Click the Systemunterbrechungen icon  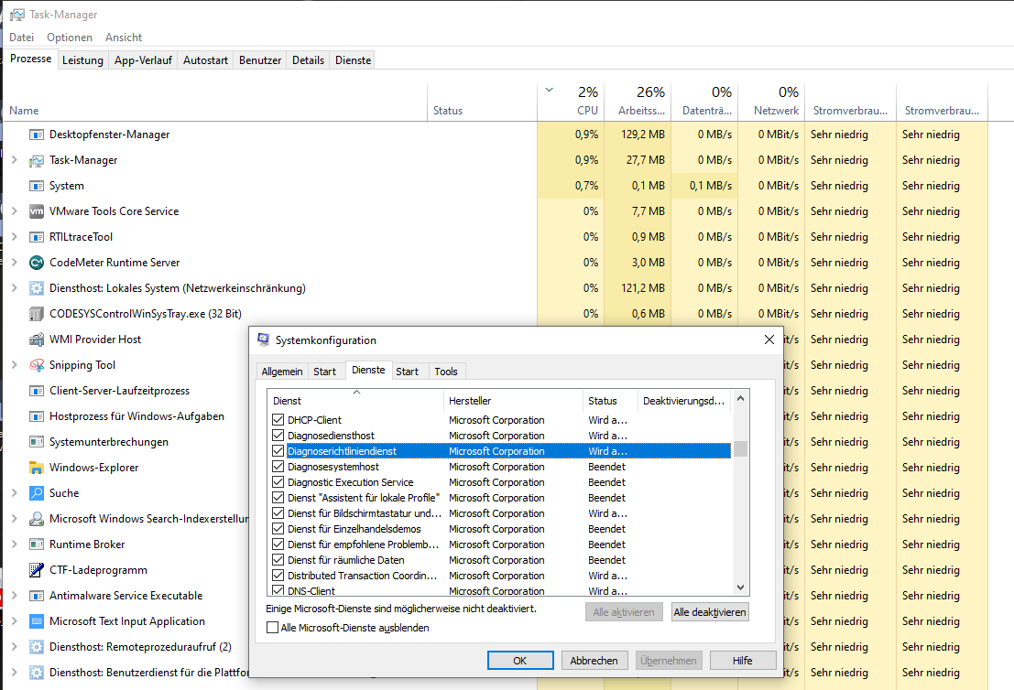pos(37,442)
